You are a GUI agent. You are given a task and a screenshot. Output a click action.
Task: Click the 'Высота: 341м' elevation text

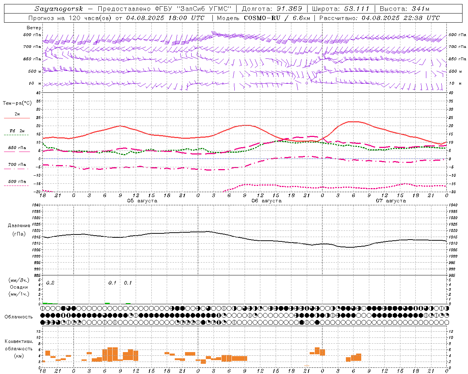[404, 9]
